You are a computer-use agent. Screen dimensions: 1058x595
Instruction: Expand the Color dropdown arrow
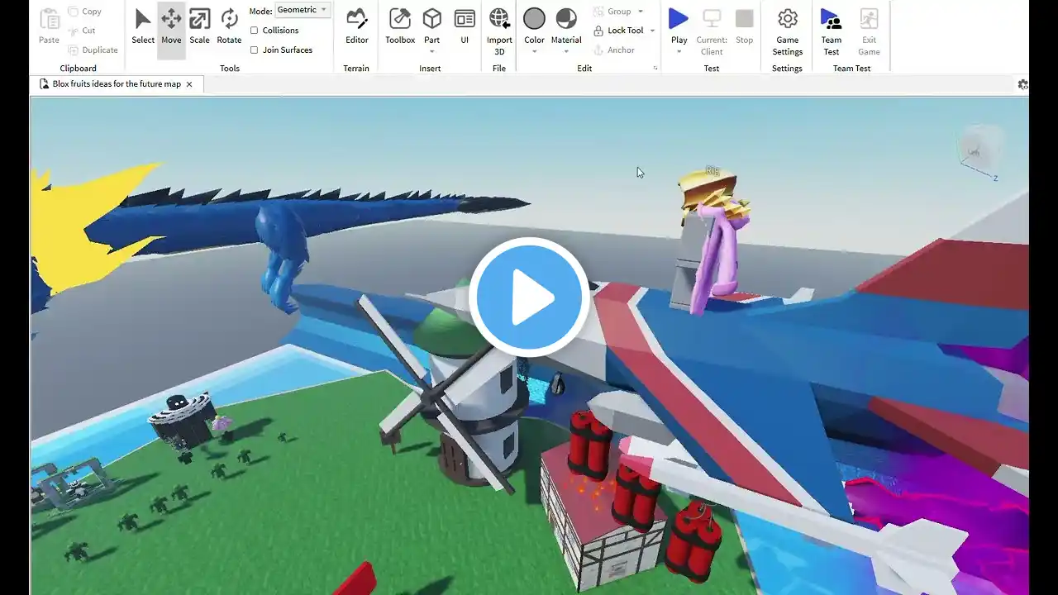point(535,51)
